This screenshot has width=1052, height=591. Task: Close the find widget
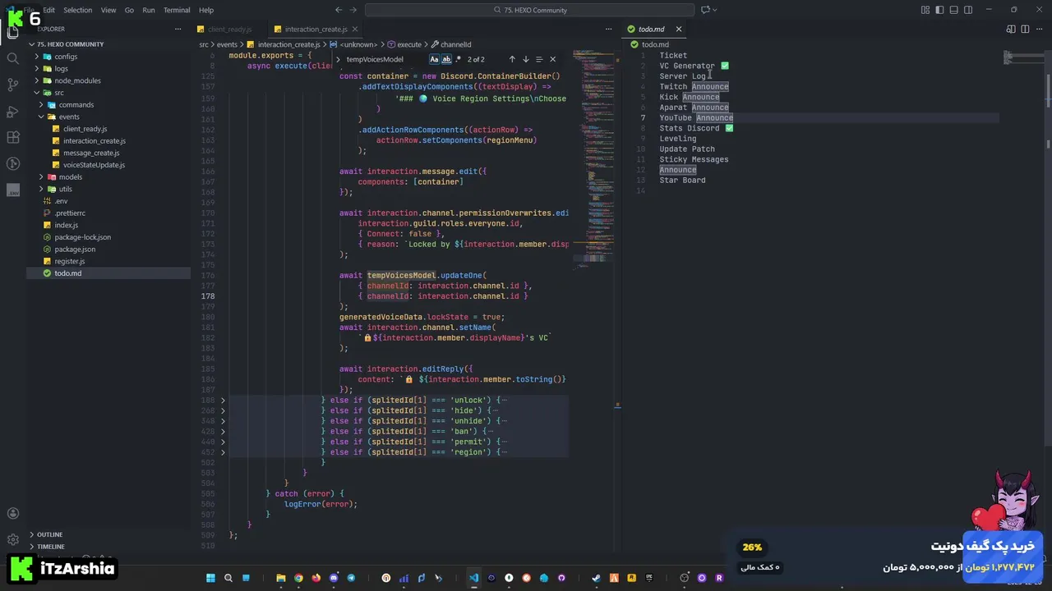point(552,59)
